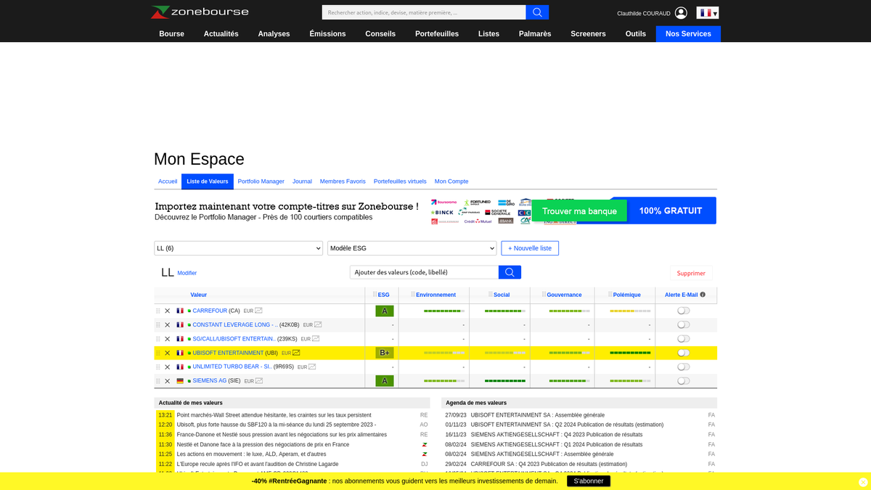This screenshot has height=490, width=871.
Task: Click the ESG column grip icon
Action: coord(375,294)
